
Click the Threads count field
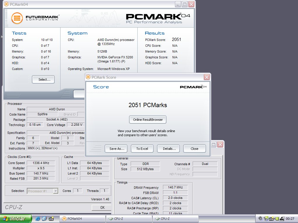point(104,191)
